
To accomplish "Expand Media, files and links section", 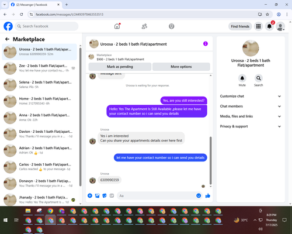I will tap(251, 116).
